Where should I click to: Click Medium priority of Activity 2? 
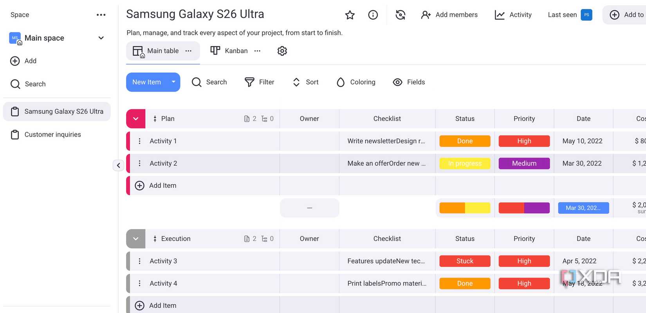[x=524, y=163]
